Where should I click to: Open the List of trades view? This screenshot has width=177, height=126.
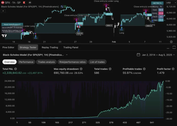click(x=97, y=62)
